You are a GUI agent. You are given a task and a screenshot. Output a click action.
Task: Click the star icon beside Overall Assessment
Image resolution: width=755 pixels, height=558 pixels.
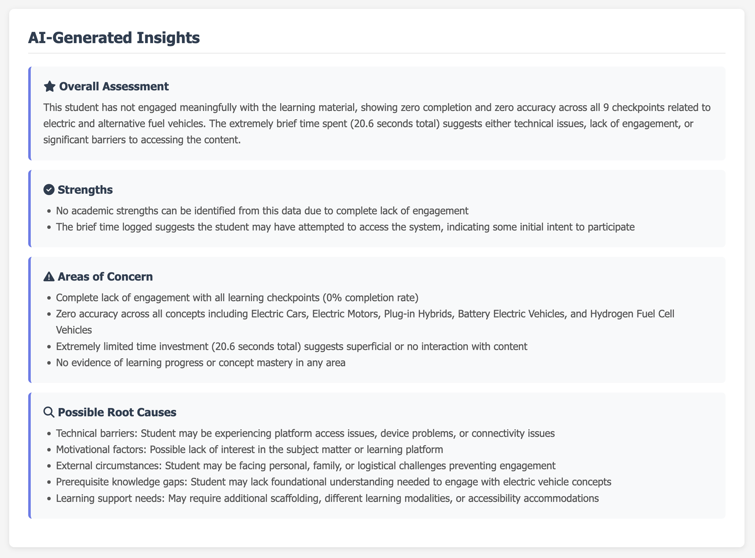click(49, 87)
